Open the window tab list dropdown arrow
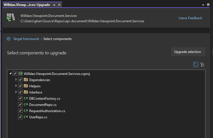Screen dimensions: 213x138 [203, 5]
